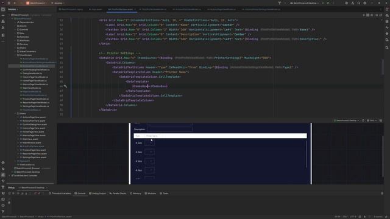The width and height of the screenshot is (390, 219).
Task: Click the Description text box in preview
Action: pyautogui.click(x=169, y=129)
